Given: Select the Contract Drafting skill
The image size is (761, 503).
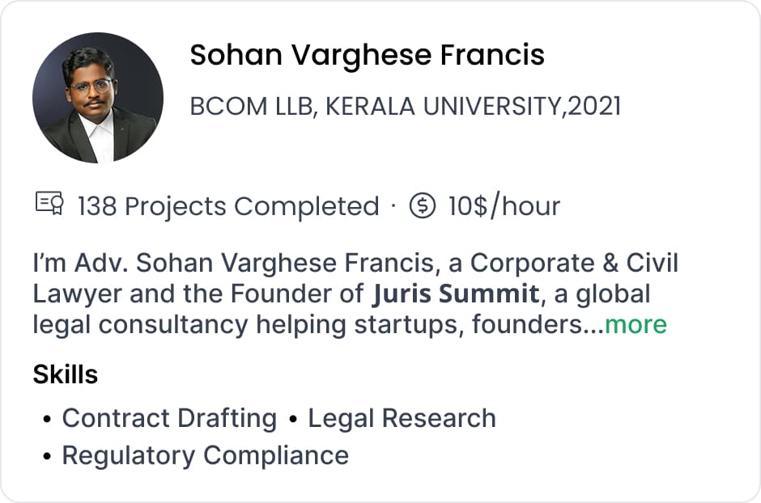Looking at the screenshot, I should coord(169,418).
